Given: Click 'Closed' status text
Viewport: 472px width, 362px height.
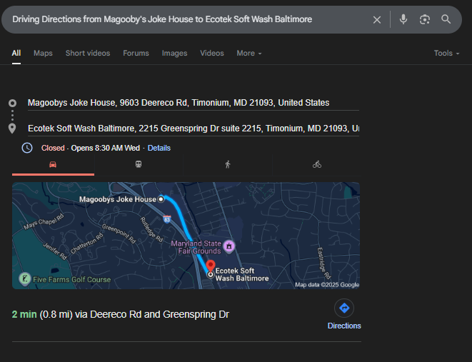Looking at the screenshot, I should click(53, 148).
